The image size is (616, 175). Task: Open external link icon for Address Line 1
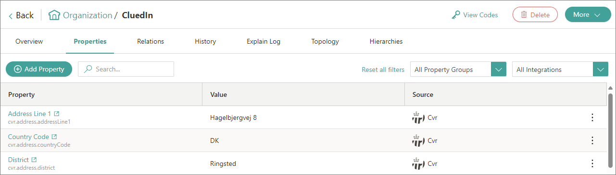(57, 114)
